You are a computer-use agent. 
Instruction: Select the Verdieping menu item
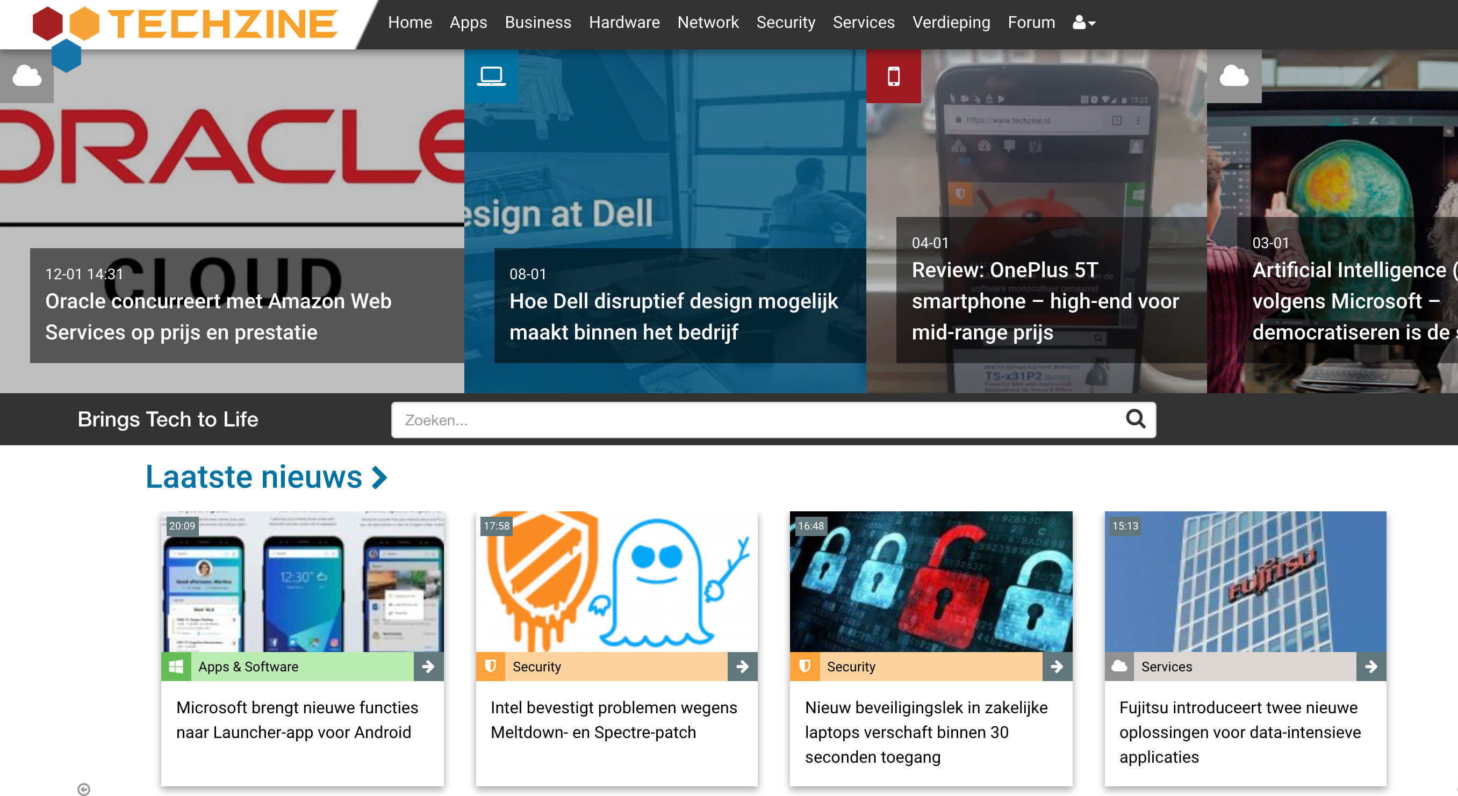tap(951, 23)
